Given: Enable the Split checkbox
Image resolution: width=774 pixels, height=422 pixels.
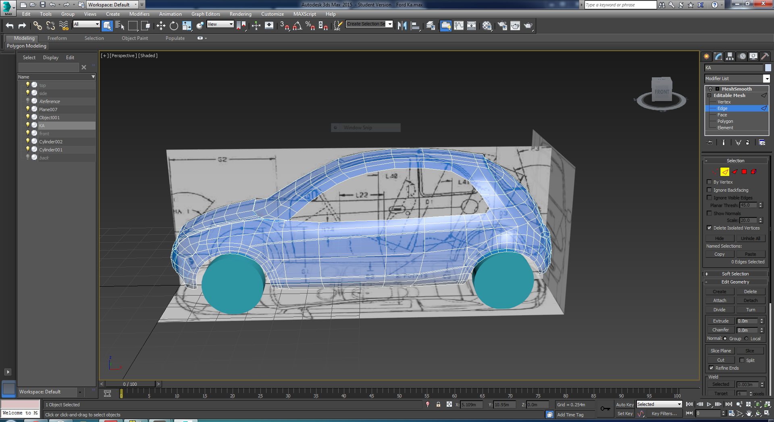Looking at the screenshot, I should coord(742,360).
